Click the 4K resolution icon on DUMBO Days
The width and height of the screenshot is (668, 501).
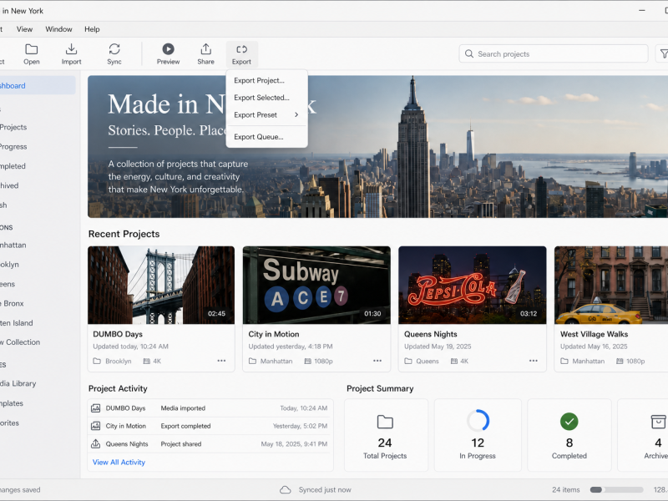click(x=147, y=361)
